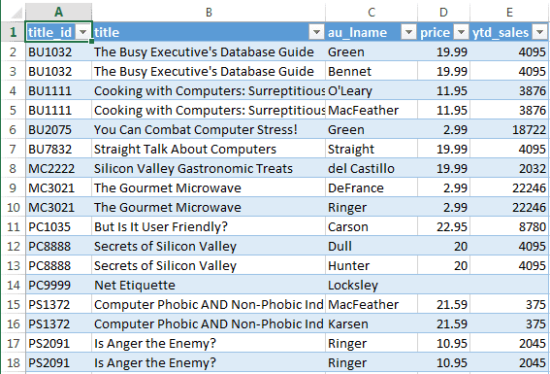Click the DeFrance author cell
Screen dimensions: 550x374
[x=372, y=187]
